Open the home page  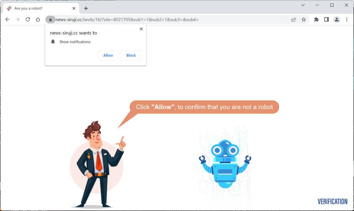[38, 20]
